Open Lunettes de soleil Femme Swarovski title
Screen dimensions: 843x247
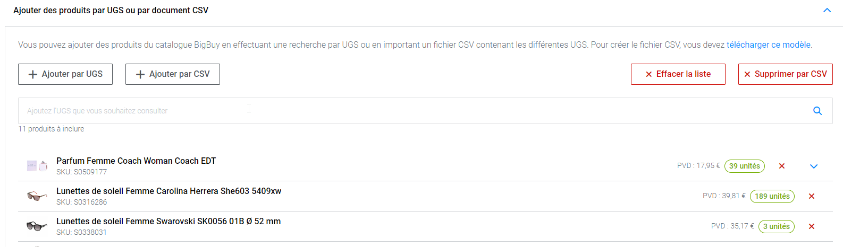168,222
